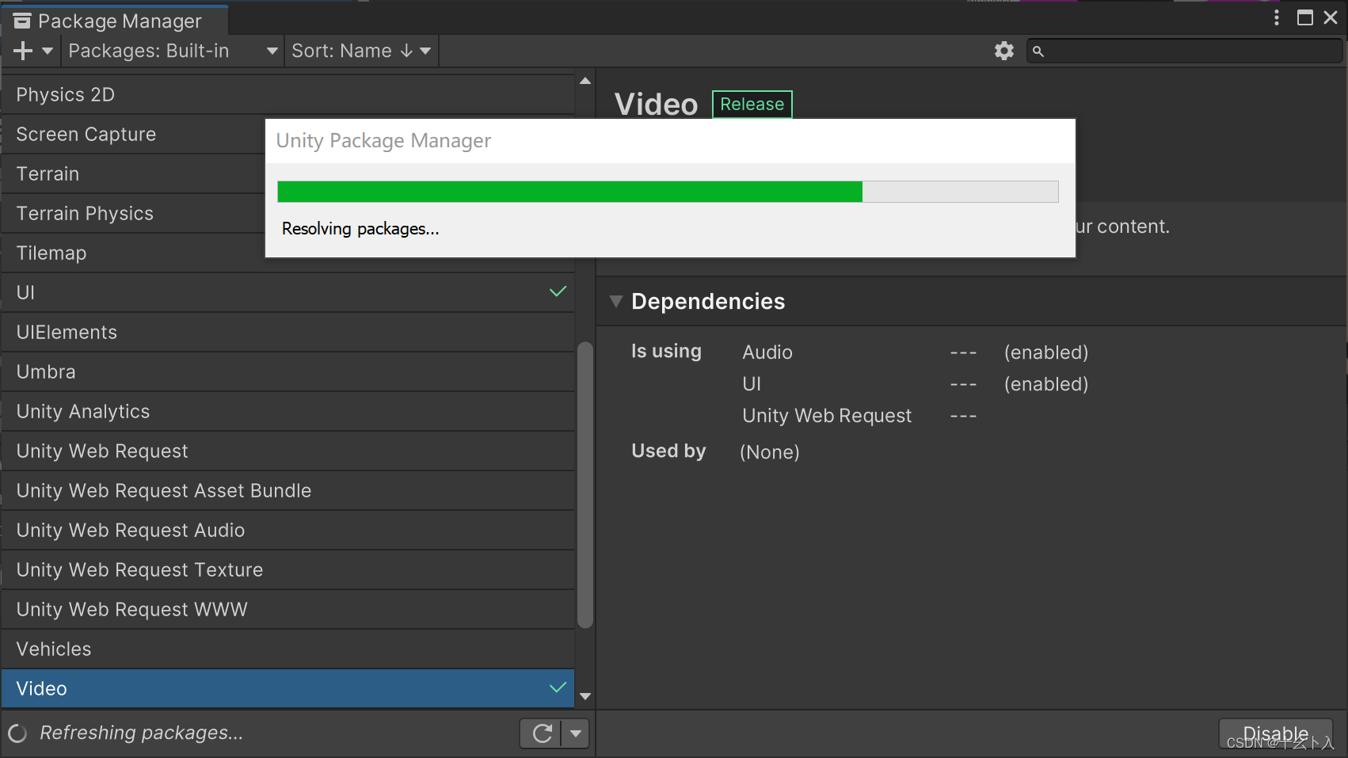1348x758 pixels.
Task: Open the settings gear menu
Action: (x=1004, y=51)
